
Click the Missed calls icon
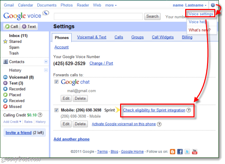point(5,107)
